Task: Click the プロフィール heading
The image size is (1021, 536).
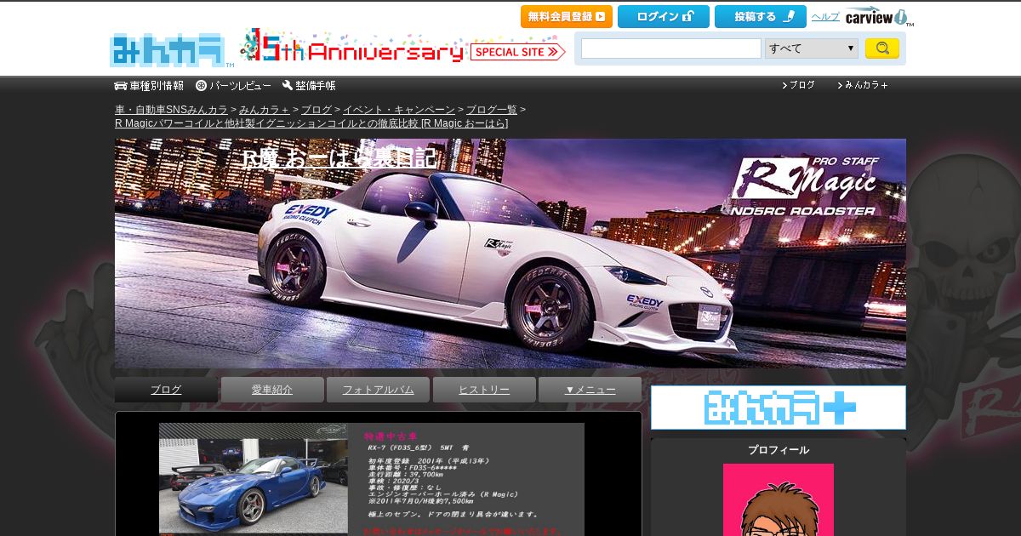Action: [779, 450]
